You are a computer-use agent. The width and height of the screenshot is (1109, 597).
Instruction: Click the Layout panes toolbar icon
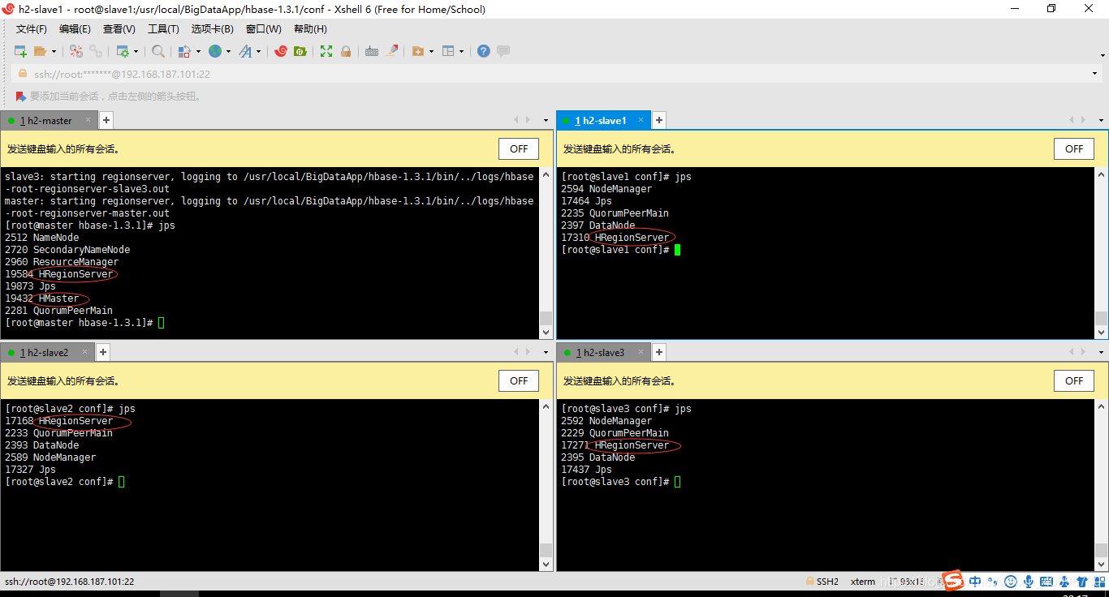[448, 51]
